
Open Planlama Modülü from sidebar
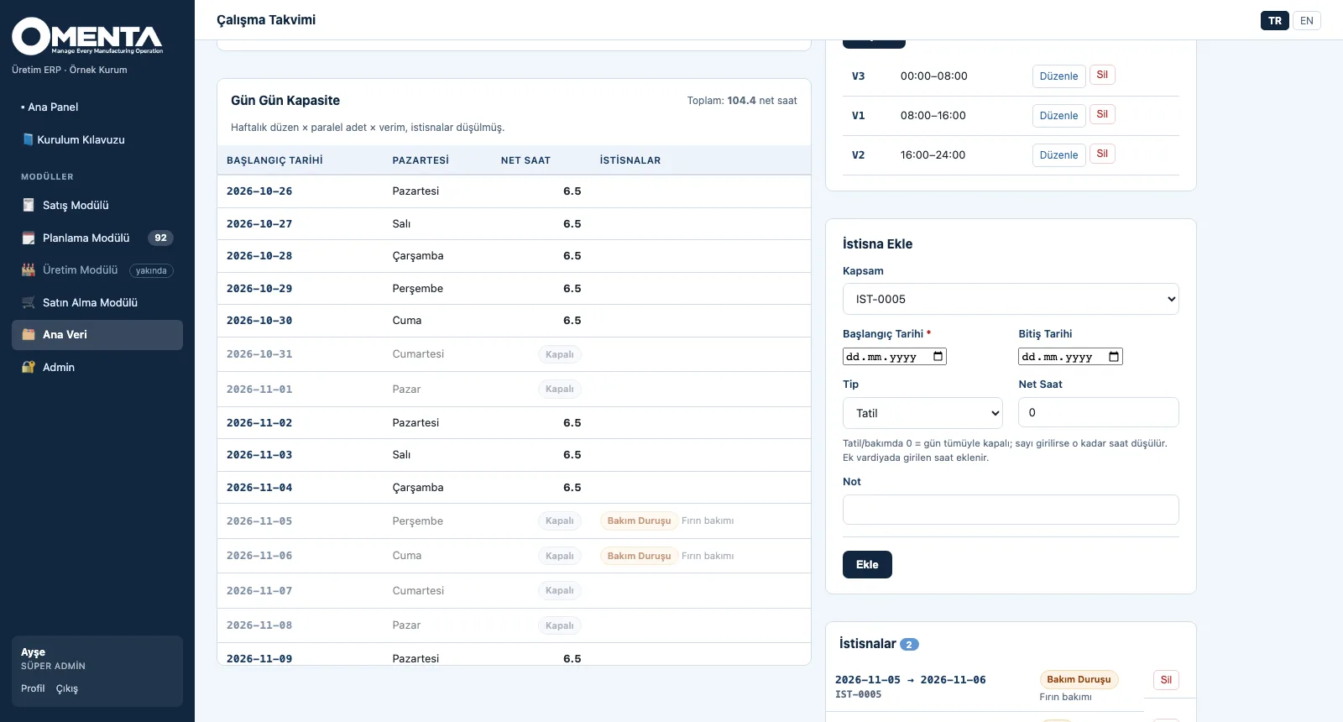tap(97, 238)
